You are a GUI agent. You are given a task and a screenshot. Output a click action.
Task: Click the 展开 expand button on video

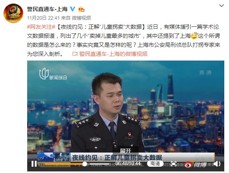pyautogui.click(x=125, y=151)
